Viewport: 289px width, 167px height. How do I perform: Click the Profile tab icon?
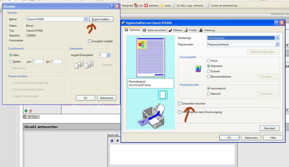click(186, 30)
